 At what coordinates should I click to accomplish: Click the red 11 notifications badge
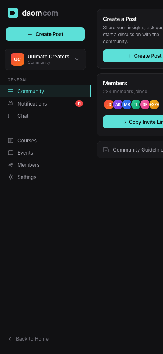tap(79, 104)
